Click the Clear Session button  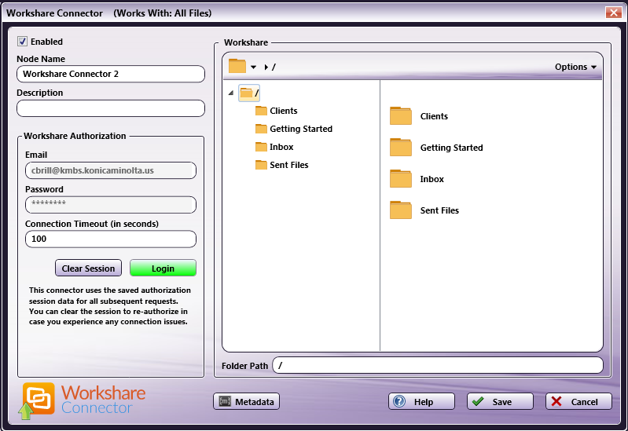coord(88,268)
